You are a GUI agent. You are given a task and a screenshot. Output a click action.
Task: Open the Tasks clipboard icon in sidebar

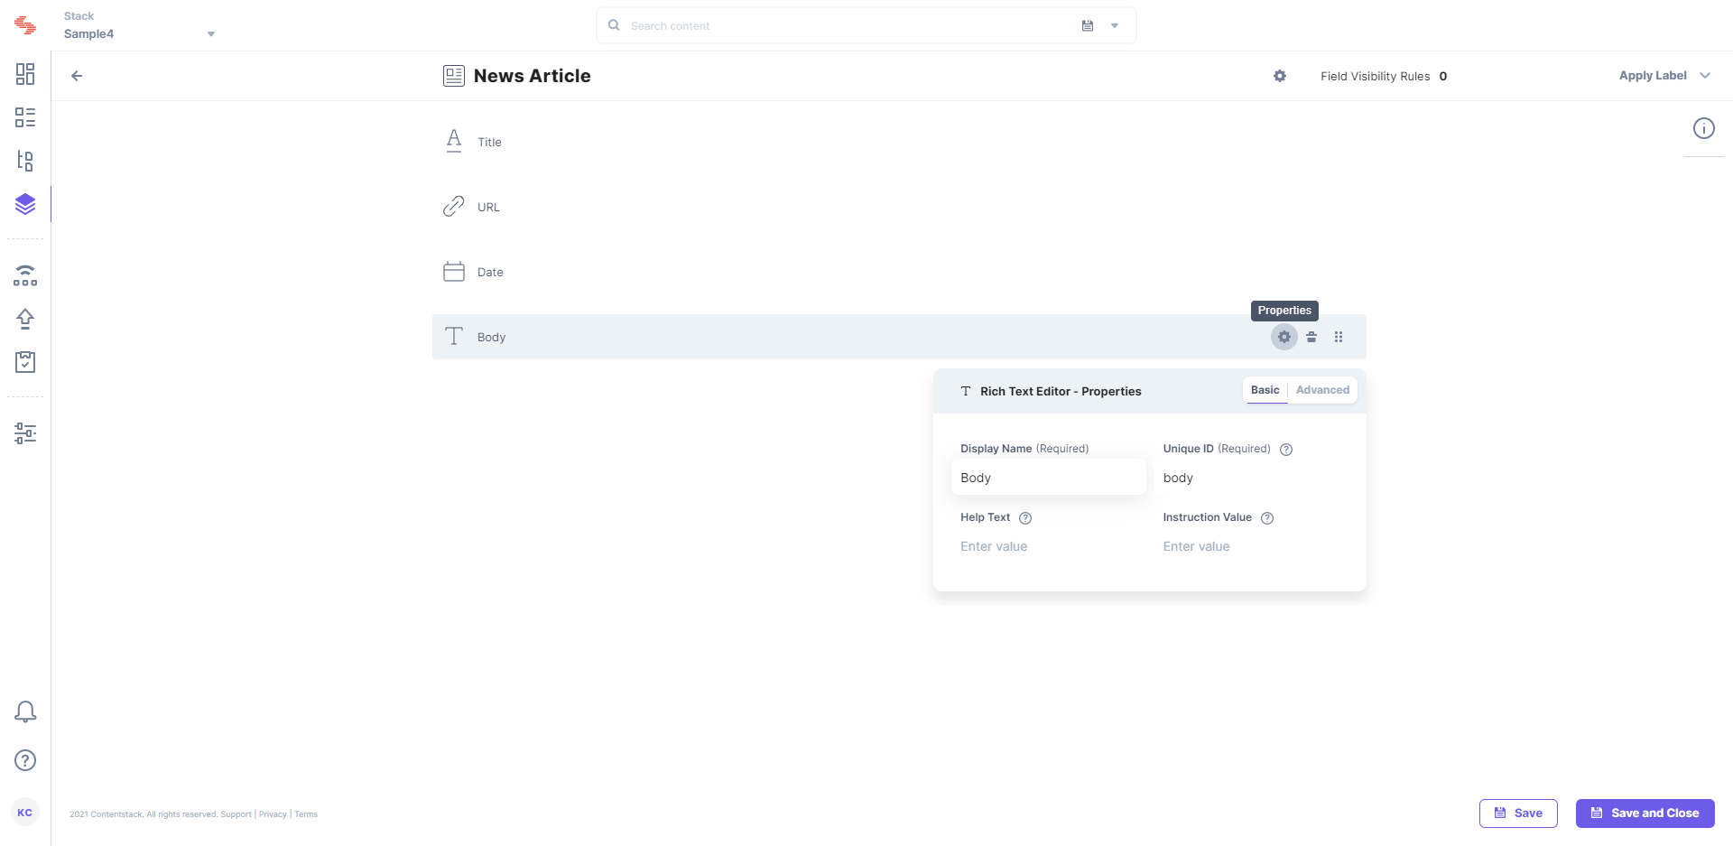tap(25, 362)
